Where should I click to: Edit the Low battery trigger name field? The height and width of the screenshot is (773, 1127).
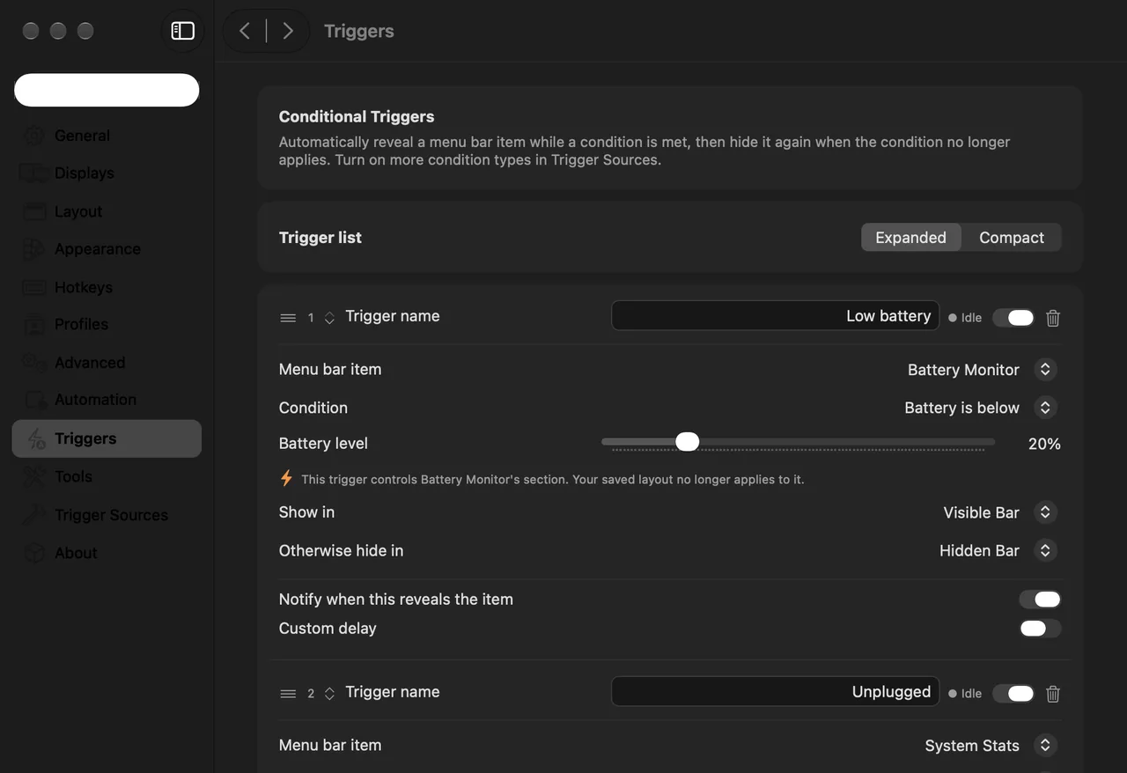click(775, 316)
